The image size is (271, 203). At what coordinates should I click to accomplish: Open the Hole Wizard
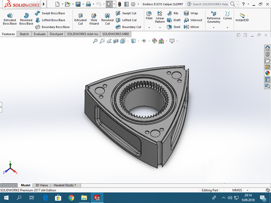94,19
